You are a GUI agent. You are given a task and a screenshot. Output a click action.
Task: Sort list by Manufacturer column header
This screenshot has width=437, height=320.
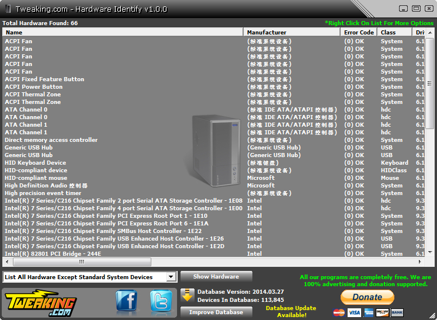pyautogui.click(x=292, y=32)
